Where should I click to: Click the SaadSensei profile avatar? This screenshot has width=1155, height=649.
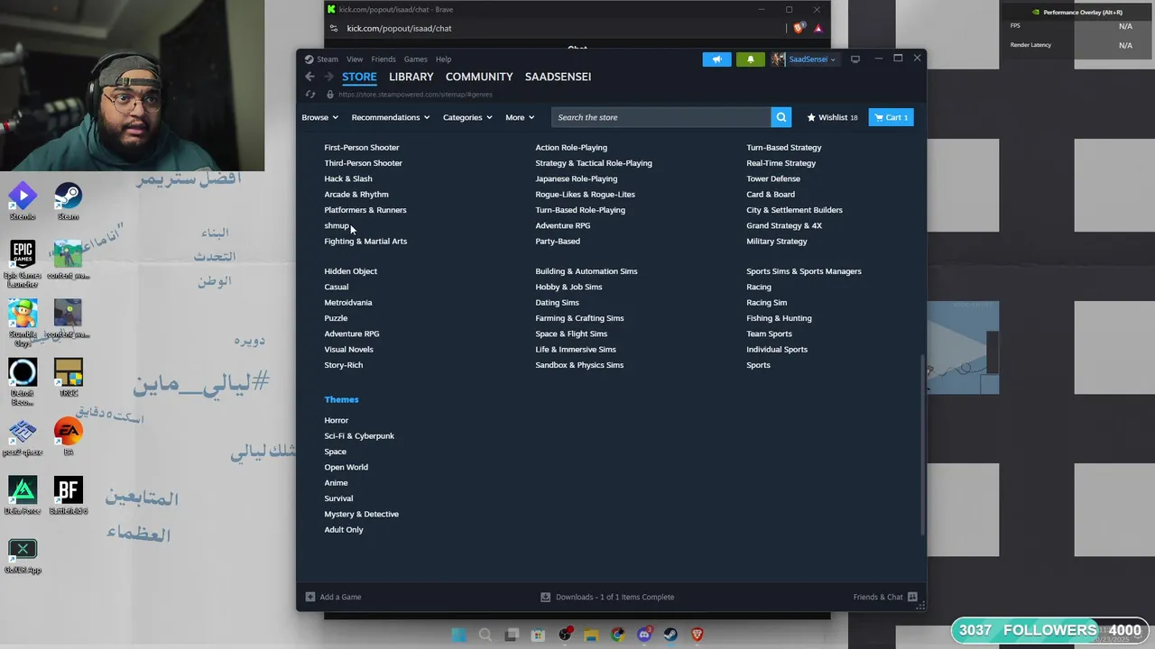(778, 59)
